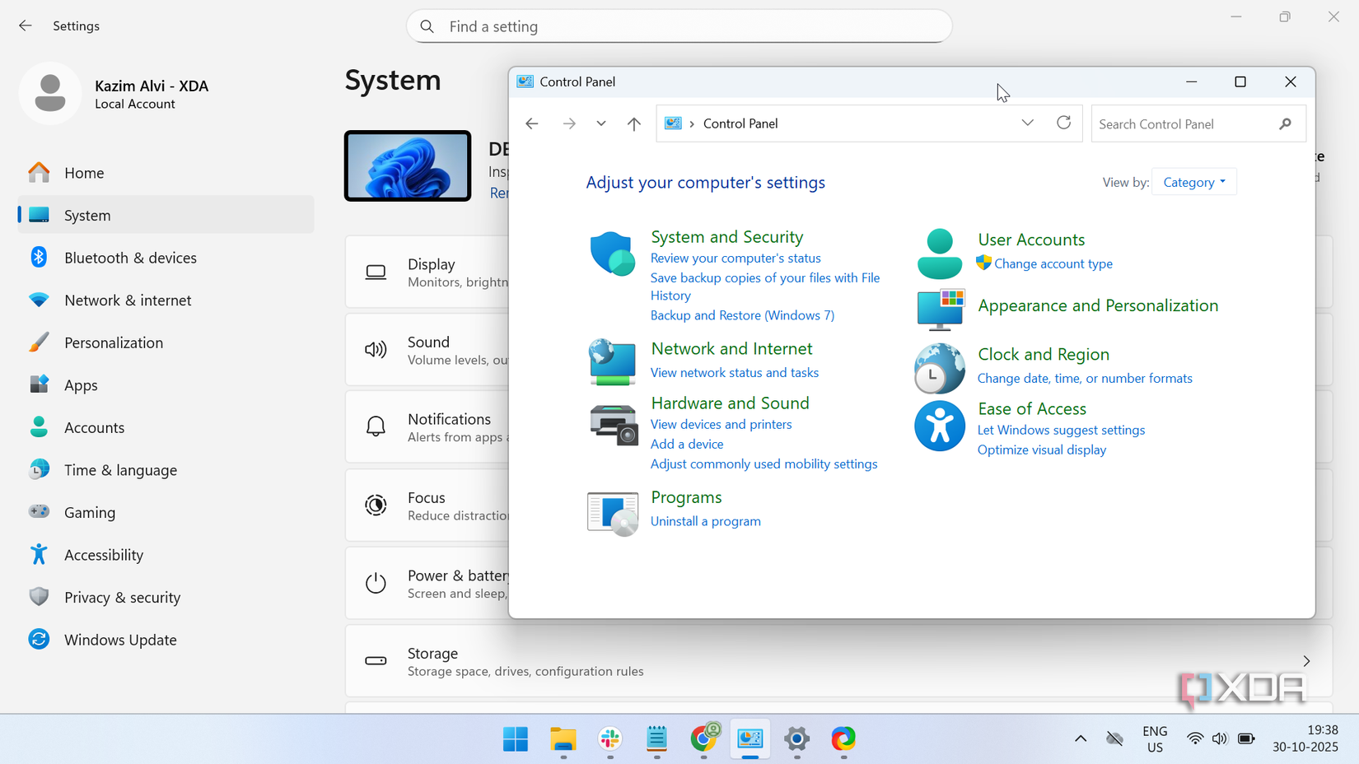Click the Uninstall a program link

click(705, 521)
